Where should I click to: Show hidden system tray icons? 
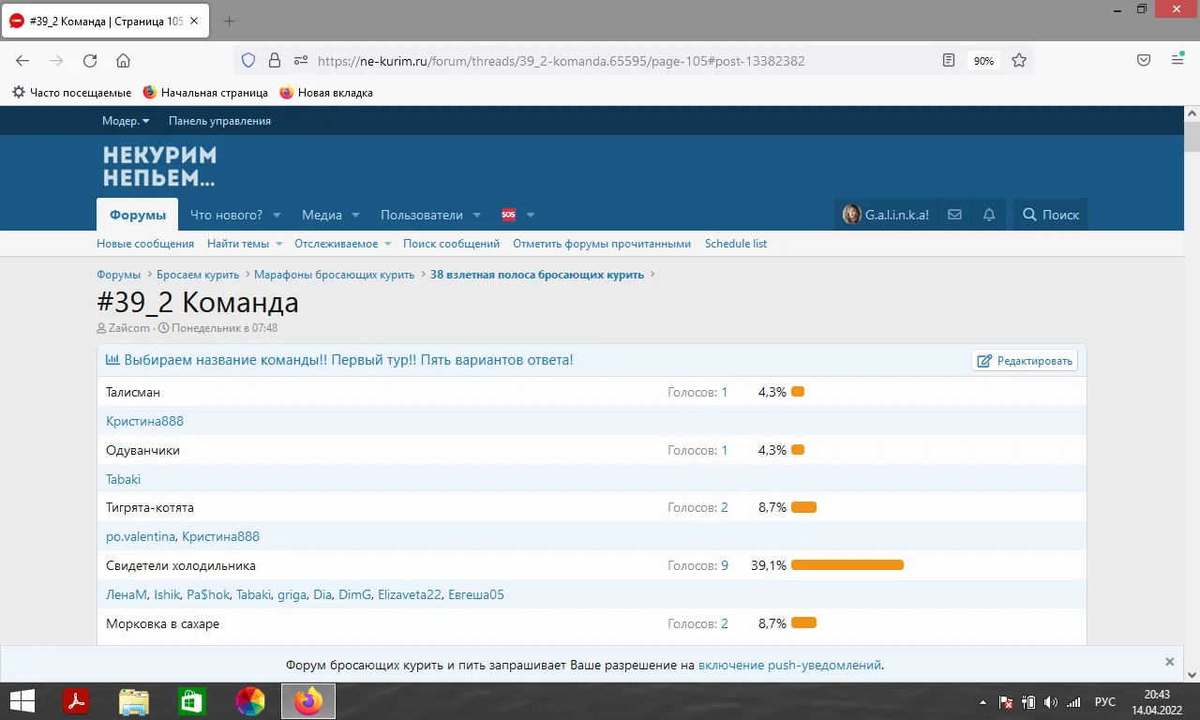tap(982, 702)
